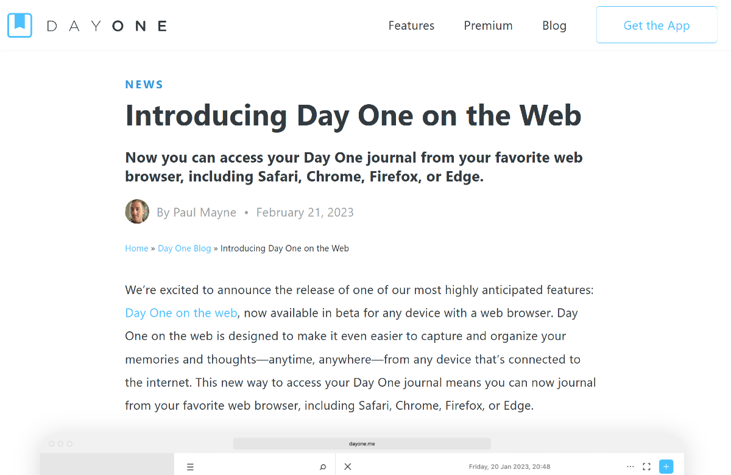Screen dimensions: 731x475
Task: Follow the Day One on the web link
Action: [x=181, y=312]
